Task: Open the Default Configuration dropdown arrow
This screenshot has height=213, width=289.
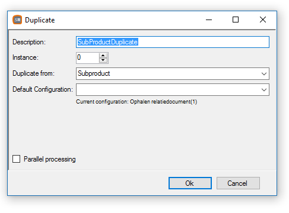Action: pyautogui.click(x=264, y=90)
